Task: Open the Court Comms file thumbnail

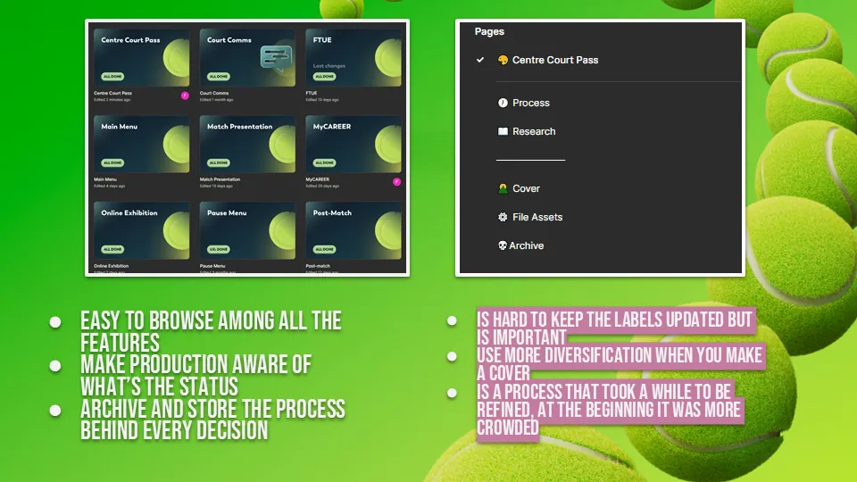Action: (247, 58)
